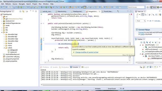Open Android Virtual Device Manager icon
The image size is (162, 91).
(21, 7)
